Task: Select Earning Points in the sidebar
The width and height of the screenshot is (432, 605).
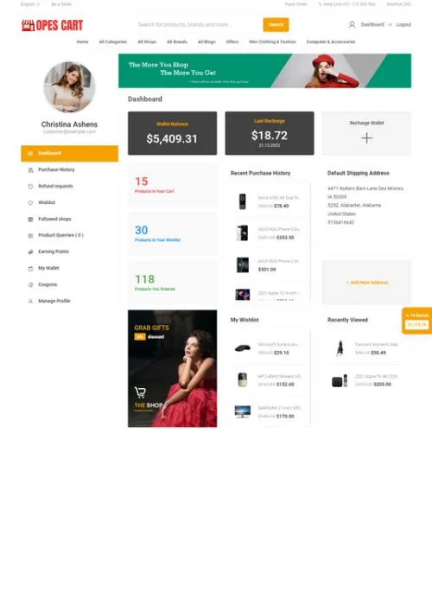Action: pos(54,252)
